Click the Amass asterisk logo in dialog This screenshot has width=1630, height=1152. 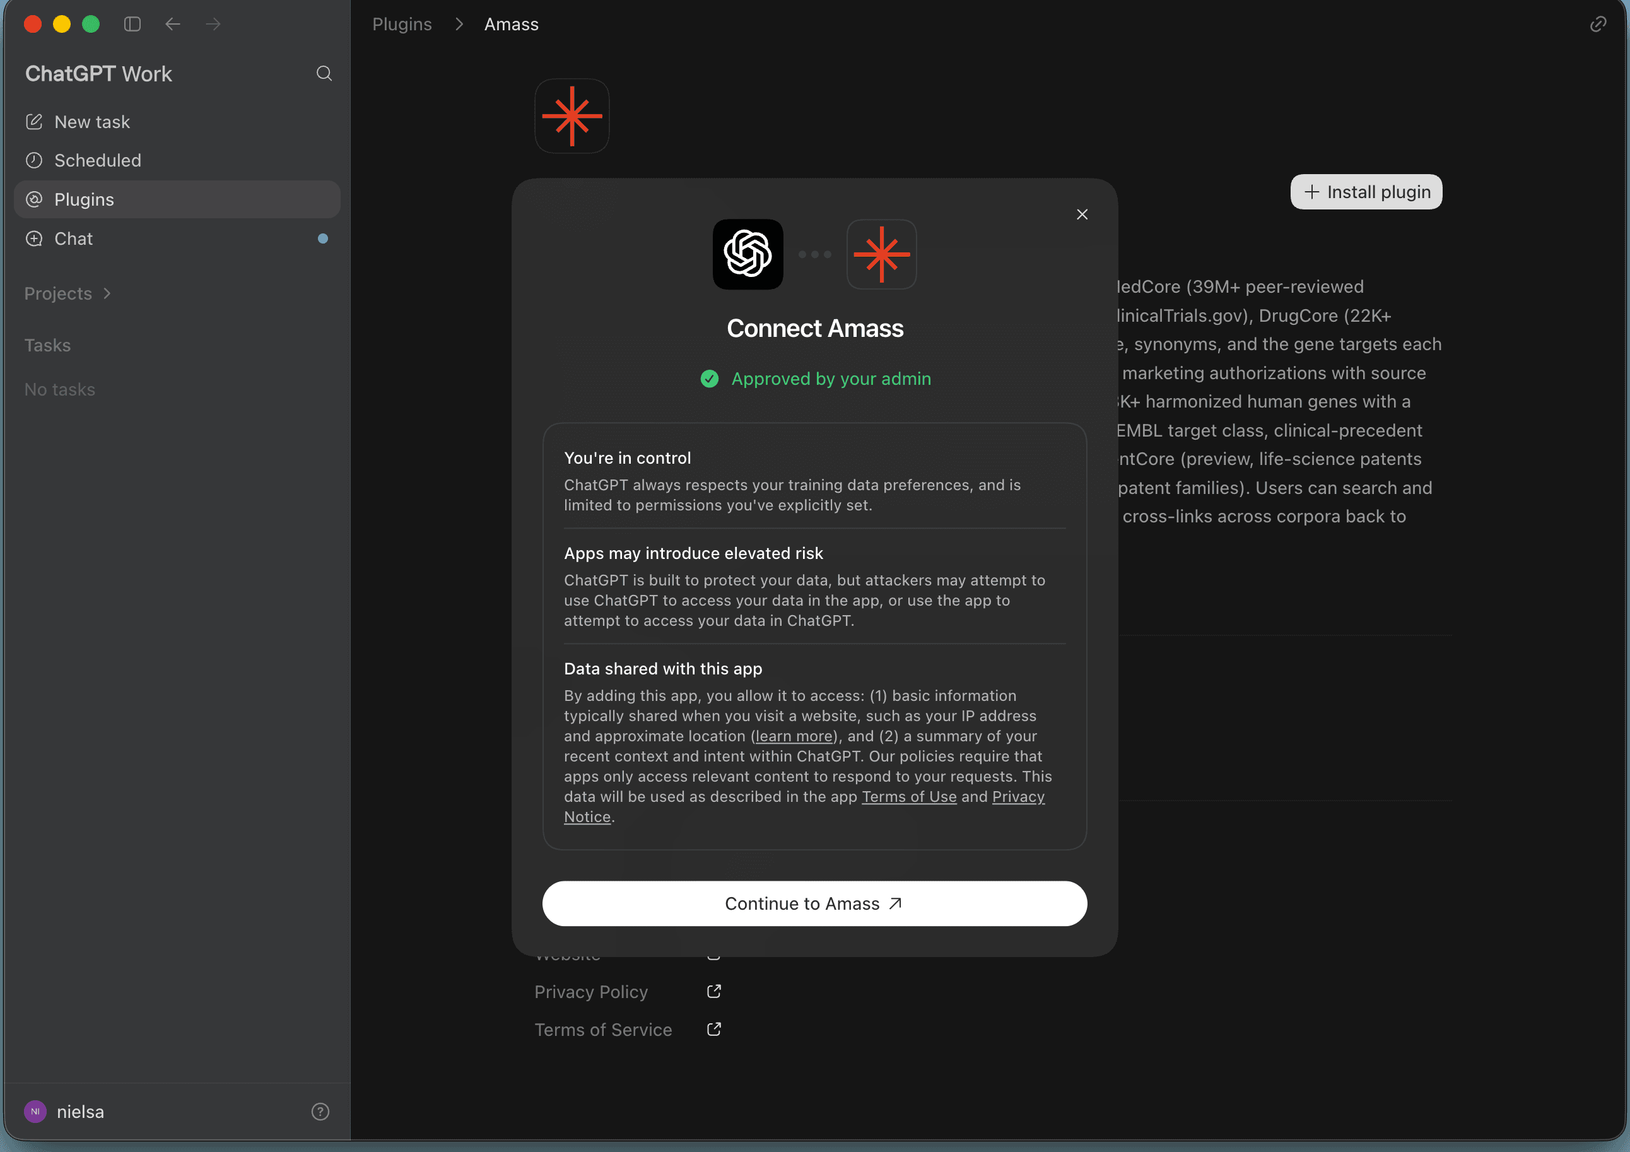click(882, 254)
